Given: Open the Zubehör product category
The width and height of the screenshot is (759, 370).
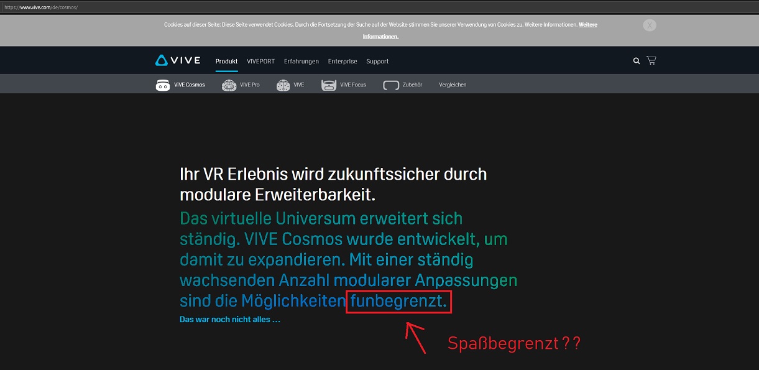Looking at the screenshot, I should pyautogui.click(x=412, y=85).
